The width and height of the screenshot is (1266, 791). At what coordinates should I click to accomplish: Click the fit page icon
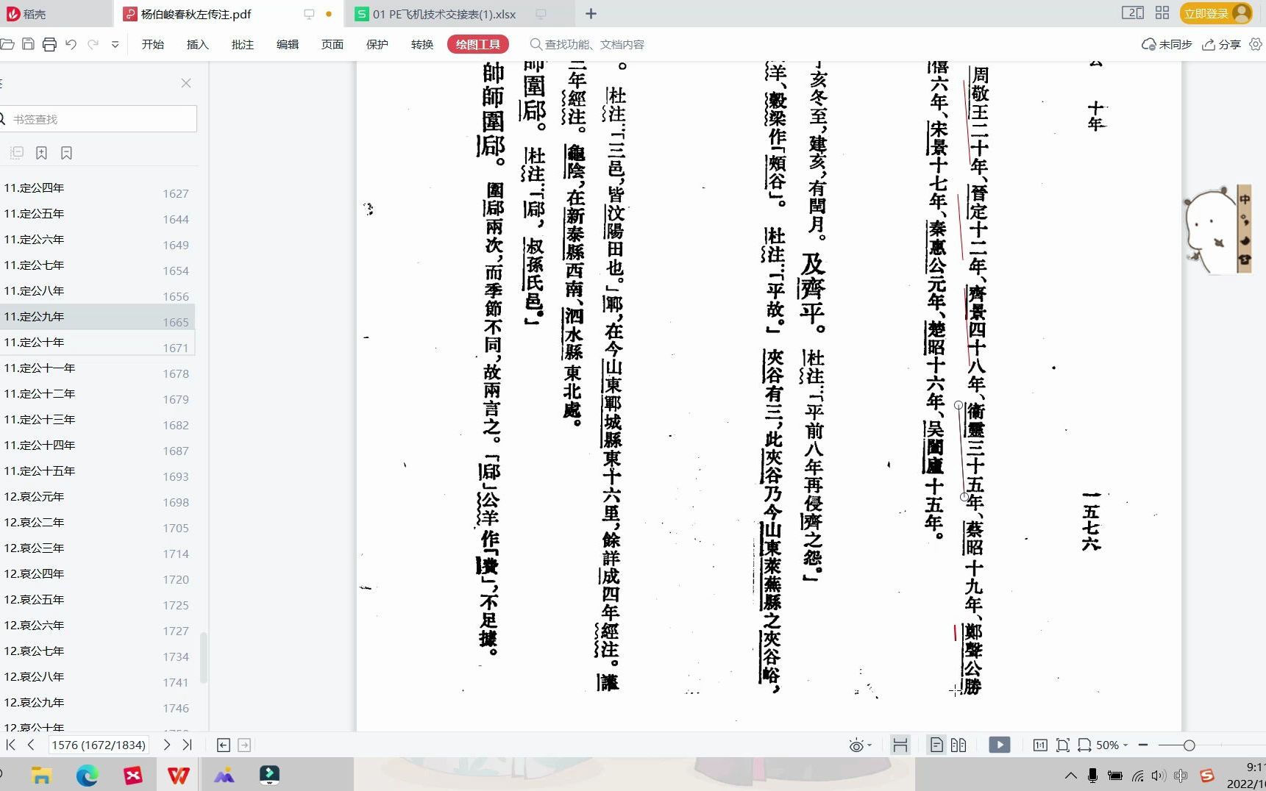point(1063,745)
